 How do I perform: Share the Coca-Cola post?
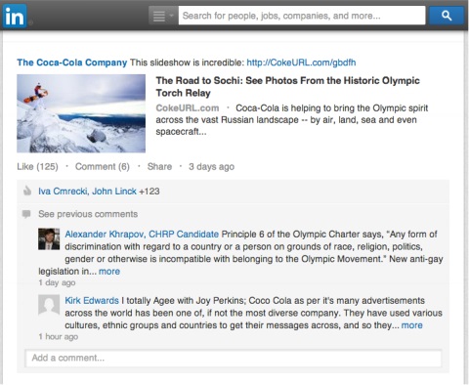(x=159, y=166)
